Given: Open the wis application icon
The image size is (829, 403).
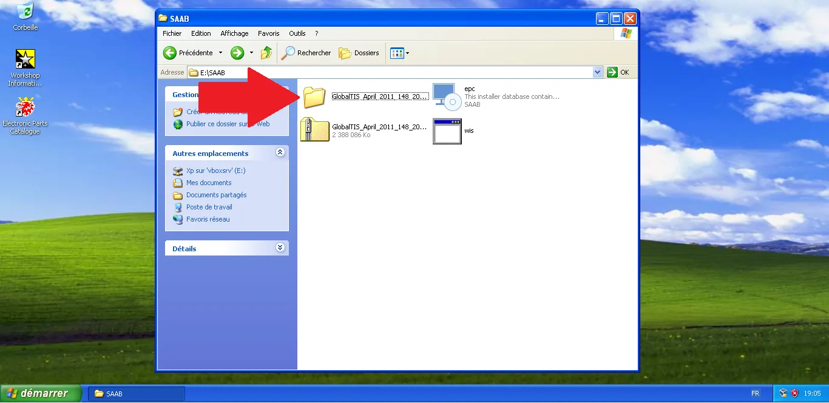Looking at the screenshot, I should pyautogui.click(x=447, y=130).
